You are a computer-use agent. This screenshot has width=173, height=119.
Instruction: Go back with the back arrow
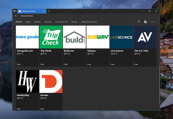[x=16, y=16]
